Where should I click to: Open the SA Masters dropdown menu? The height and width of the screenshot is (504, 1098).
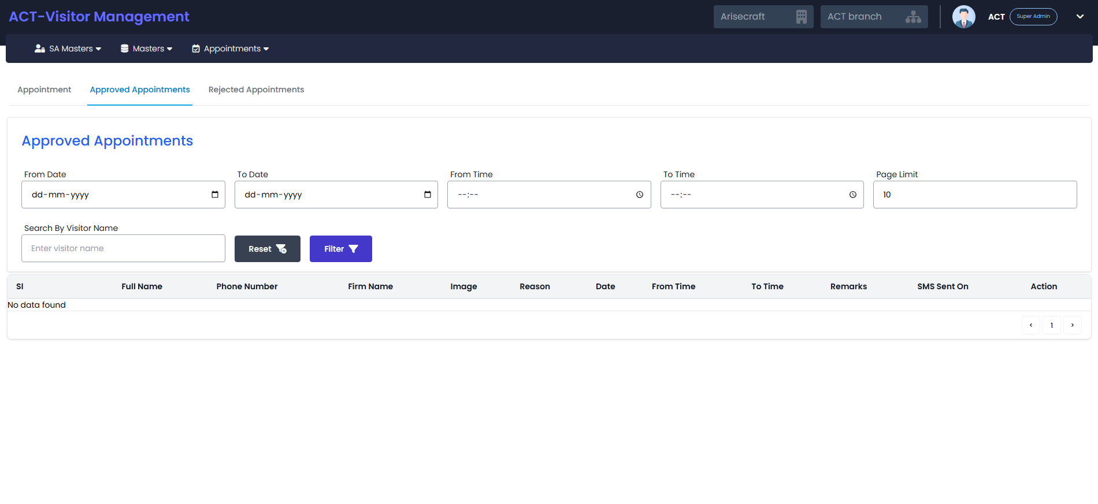click(x=68, y=48)
